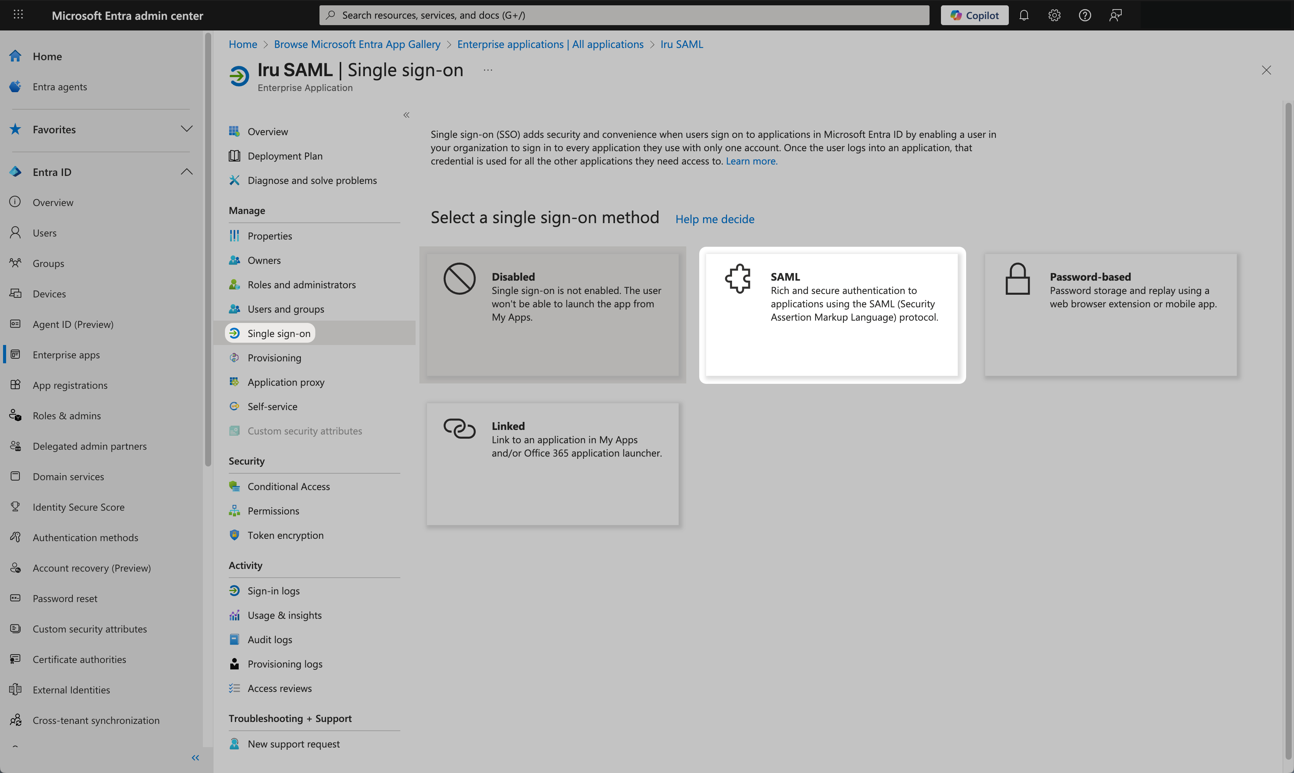Viewport: 1294px width, 773px height.
Task: Click the Entra agents icon
Action: click(16, 86)
